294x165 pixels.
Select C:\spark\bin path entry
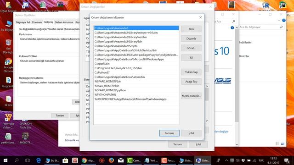[x=136, y=64]
